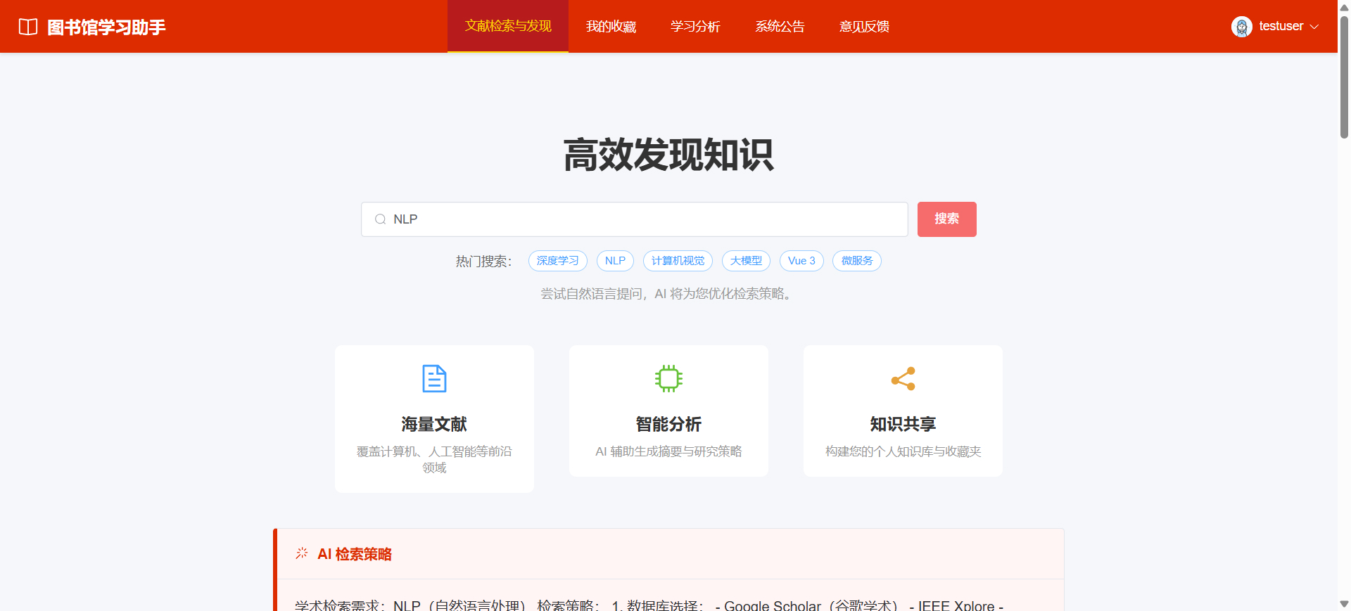Click the 构建您的个人知识库与收藏夹 description

click(x=903, y=451)
